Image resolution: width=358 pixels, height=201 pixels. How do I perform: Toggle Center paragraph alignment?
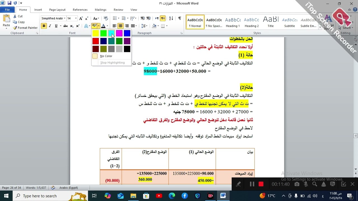pos(121,26)
